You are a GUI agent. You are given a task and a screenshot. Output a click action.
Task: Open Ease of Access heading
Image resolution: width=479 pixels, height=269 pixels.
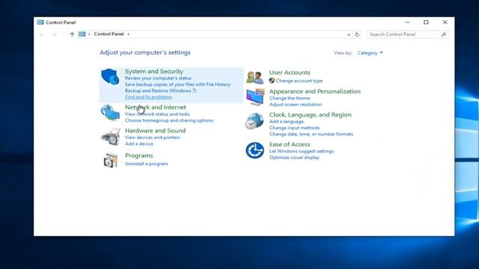[290, 144]
